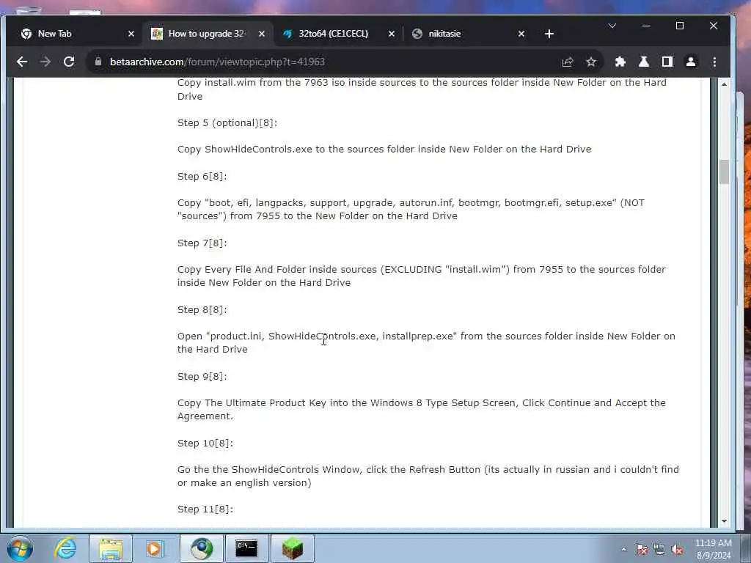Bookmark this page with star icon
The image size is (751, 563).
click(x=591, y=62)
